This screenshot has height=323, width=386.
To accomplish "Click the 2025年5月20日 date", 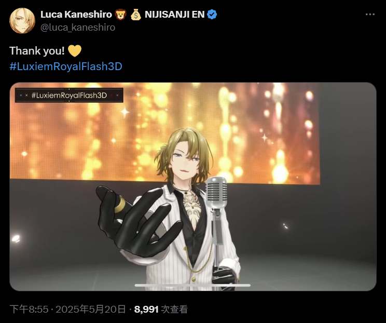I will (x=91, y=309).
